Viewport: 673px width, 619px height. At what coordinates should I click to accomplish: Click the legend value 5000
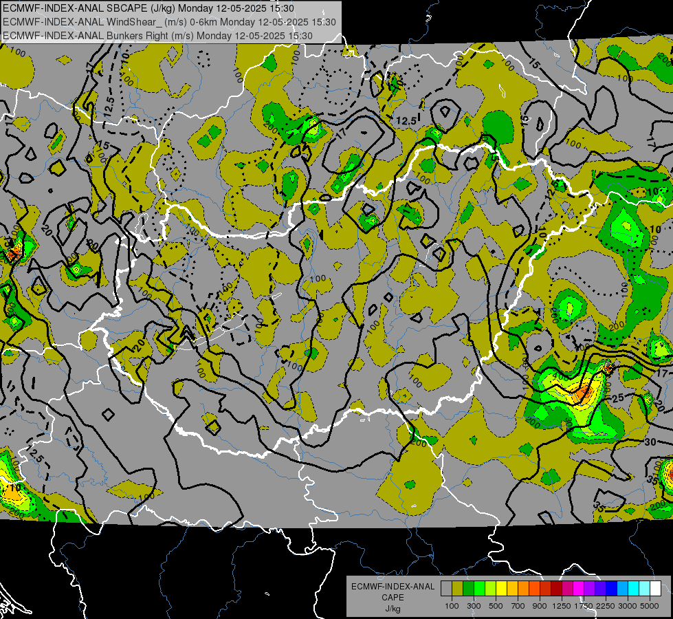[650, 606]
